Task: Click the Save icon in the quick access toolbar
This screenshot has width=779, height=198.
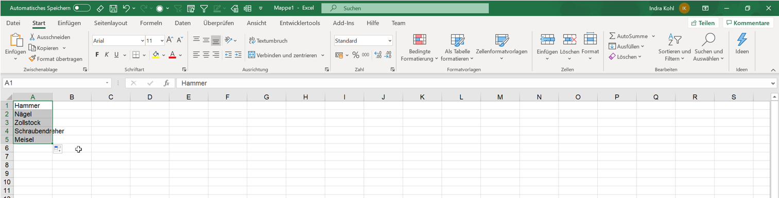Action: tap(113, 8)
